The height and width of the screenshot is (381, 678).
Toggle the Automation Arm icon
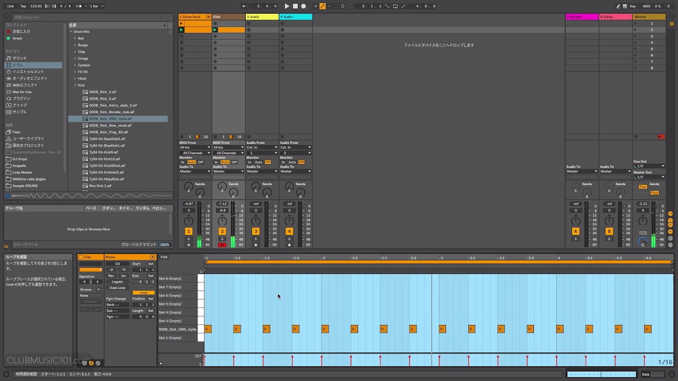[323, 6]
